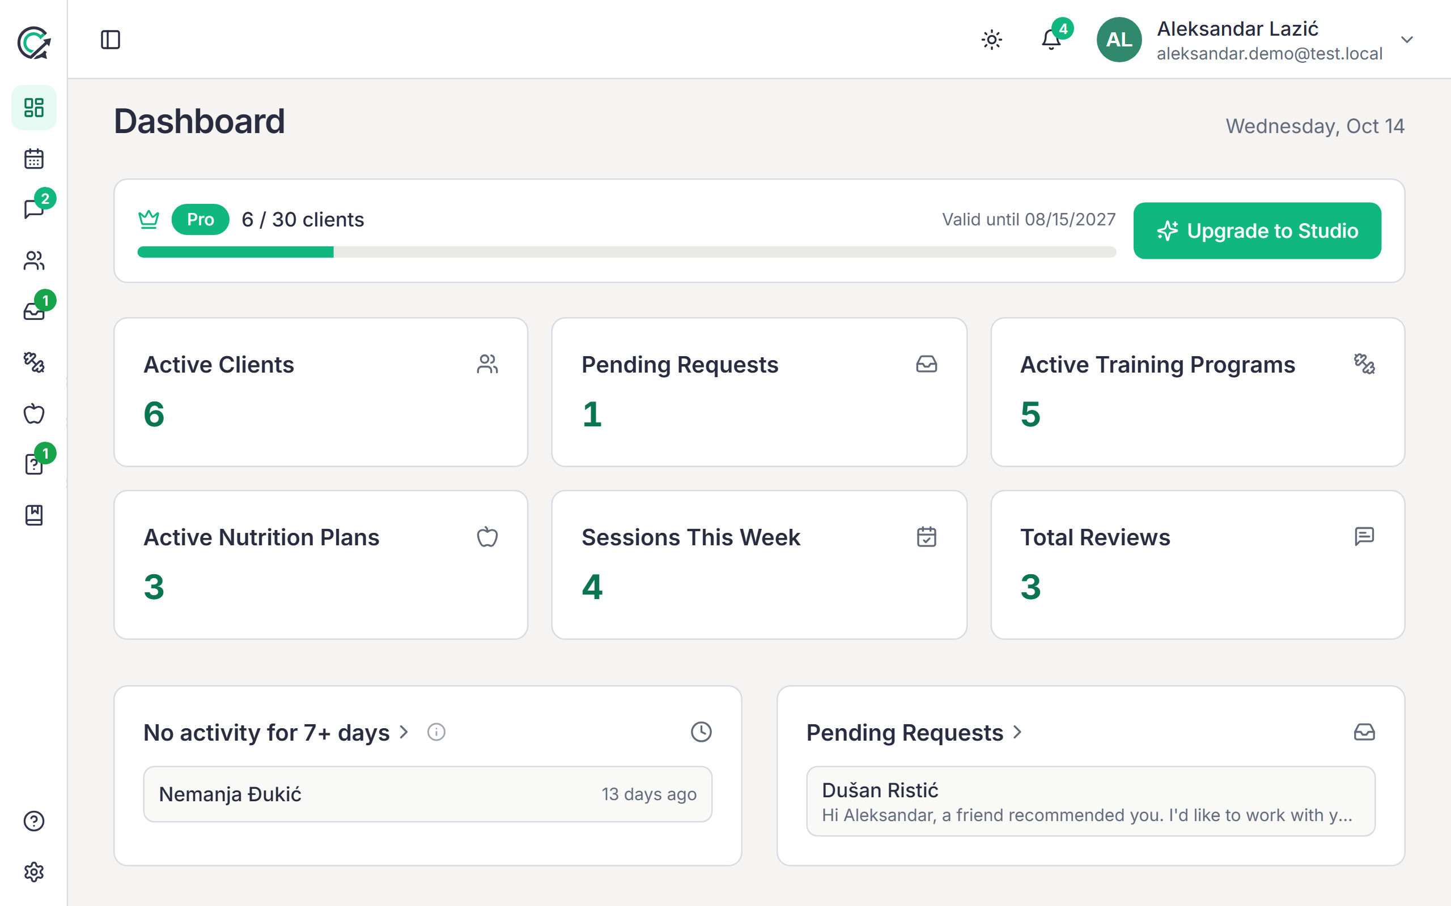
Task: Click the aleksandar.demo@test.local email text
Action: [1269, 53]
